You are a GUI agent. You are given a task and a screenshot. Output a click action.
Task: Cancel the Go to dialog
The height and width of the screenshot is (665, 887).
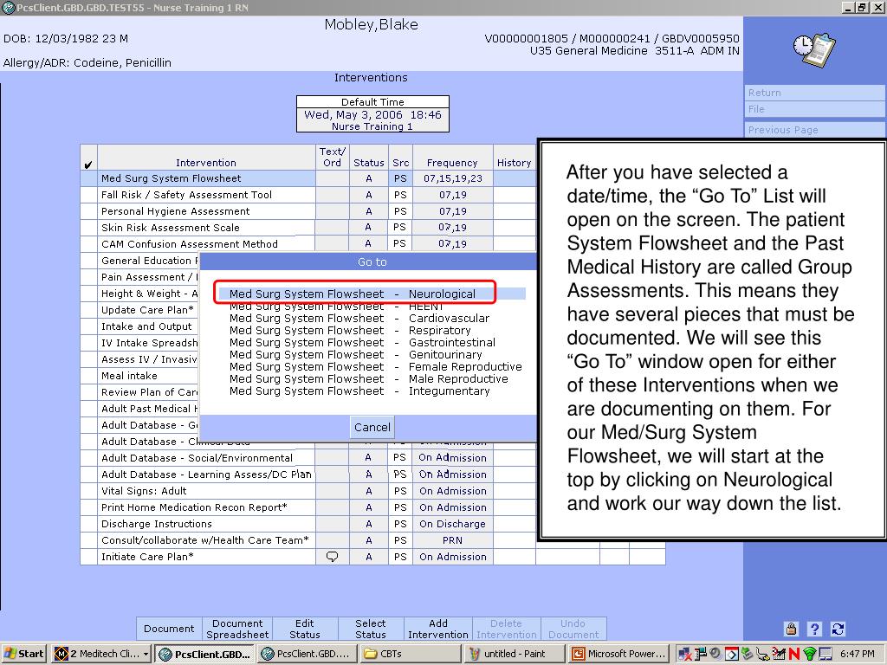click(x=372, y=427)
